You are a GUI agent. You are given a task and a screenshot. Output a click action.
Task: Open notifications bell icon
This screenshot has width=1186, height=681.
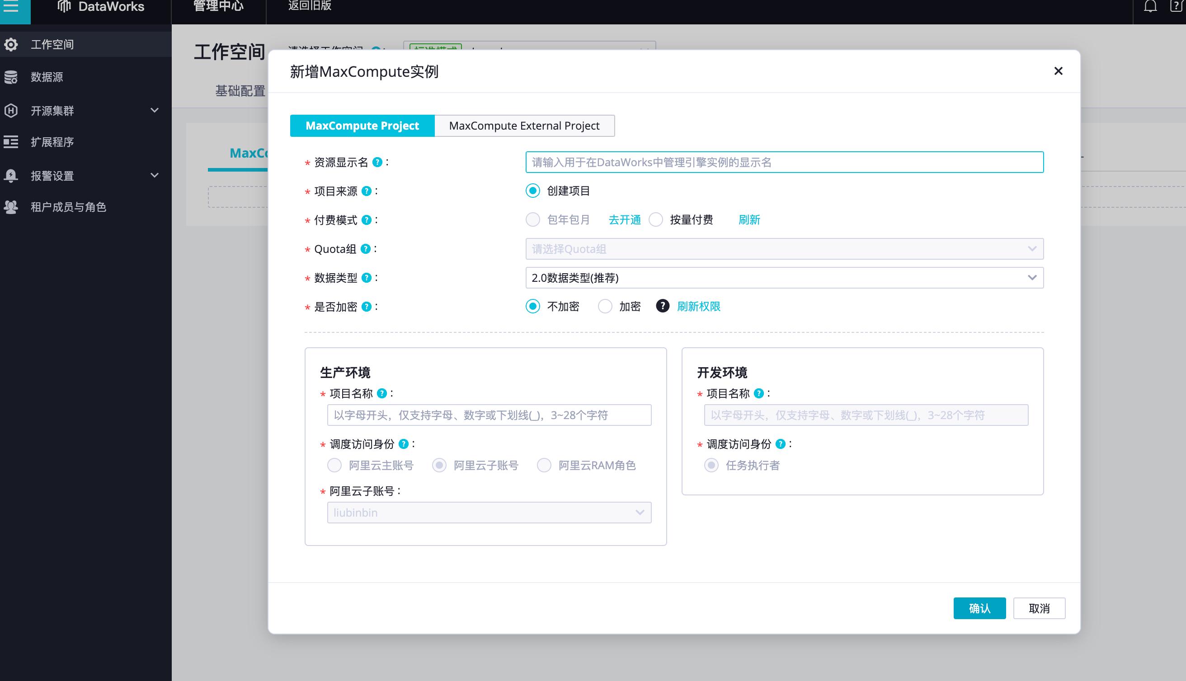pos(1150,6)
